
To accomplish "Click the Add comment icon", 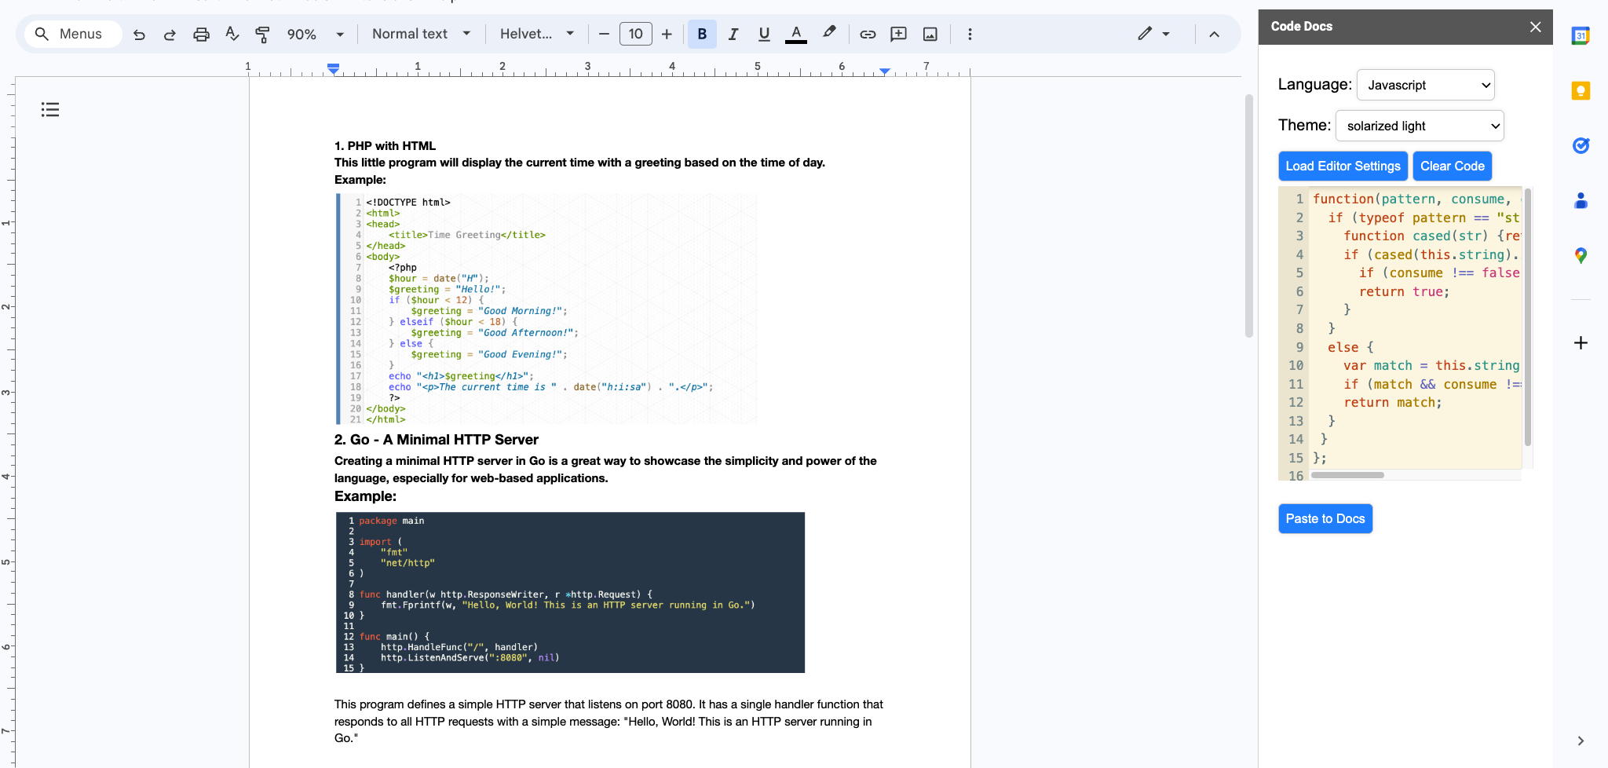I will (898, 34).
